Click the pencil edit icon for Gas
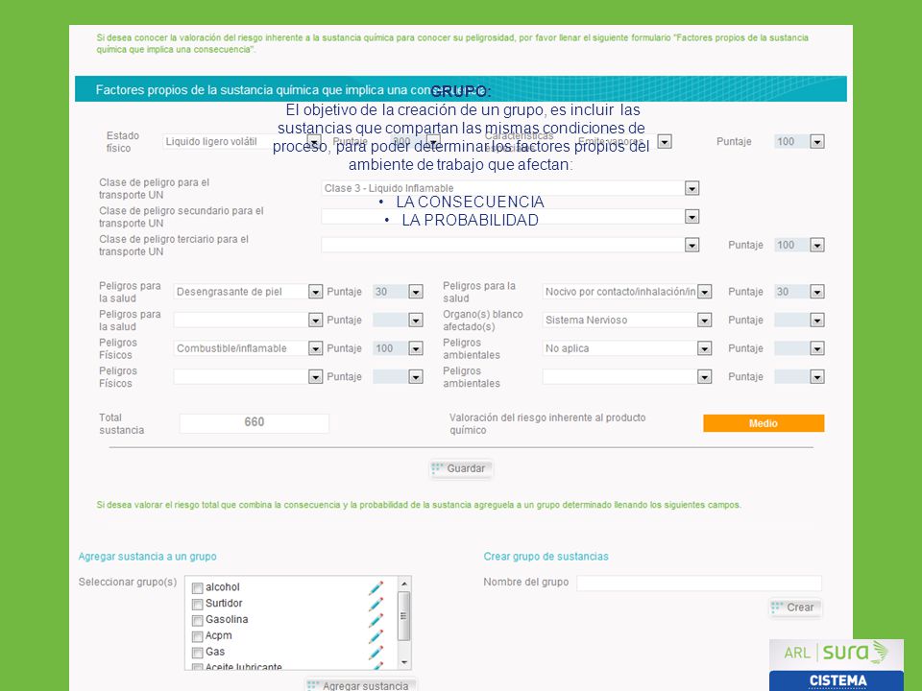The height and width of the screenshot is (691, 922). point(376,653)
